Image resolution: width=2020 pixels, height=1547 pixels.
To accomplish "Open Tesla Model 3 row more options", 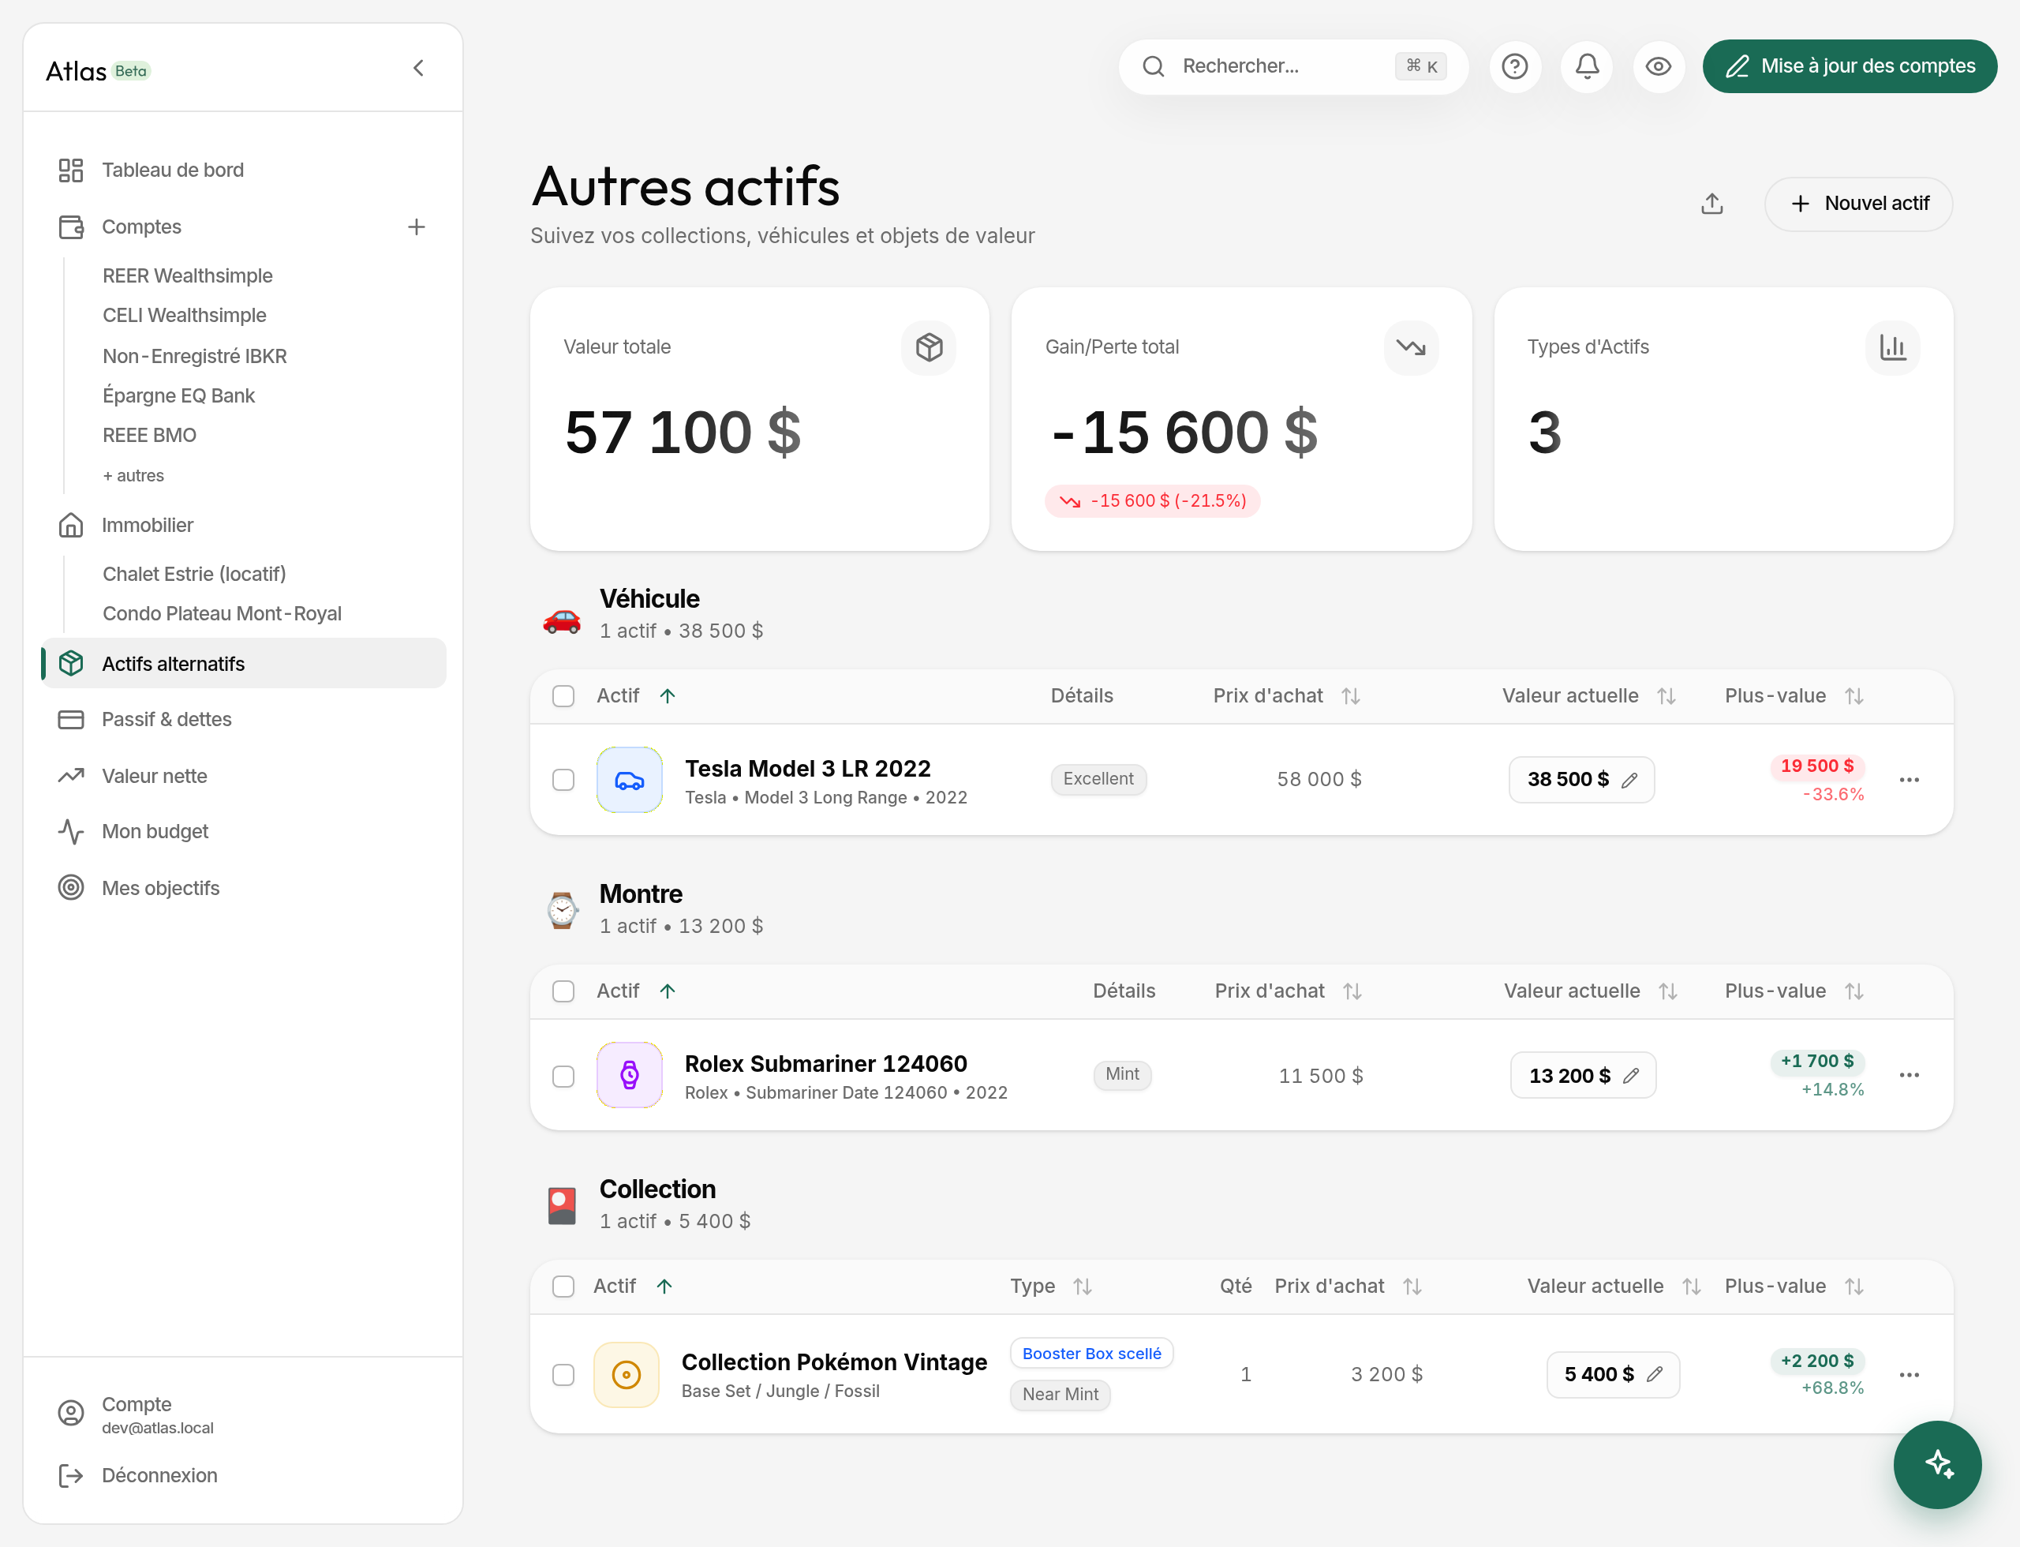I will click(x=1909, y=780).
